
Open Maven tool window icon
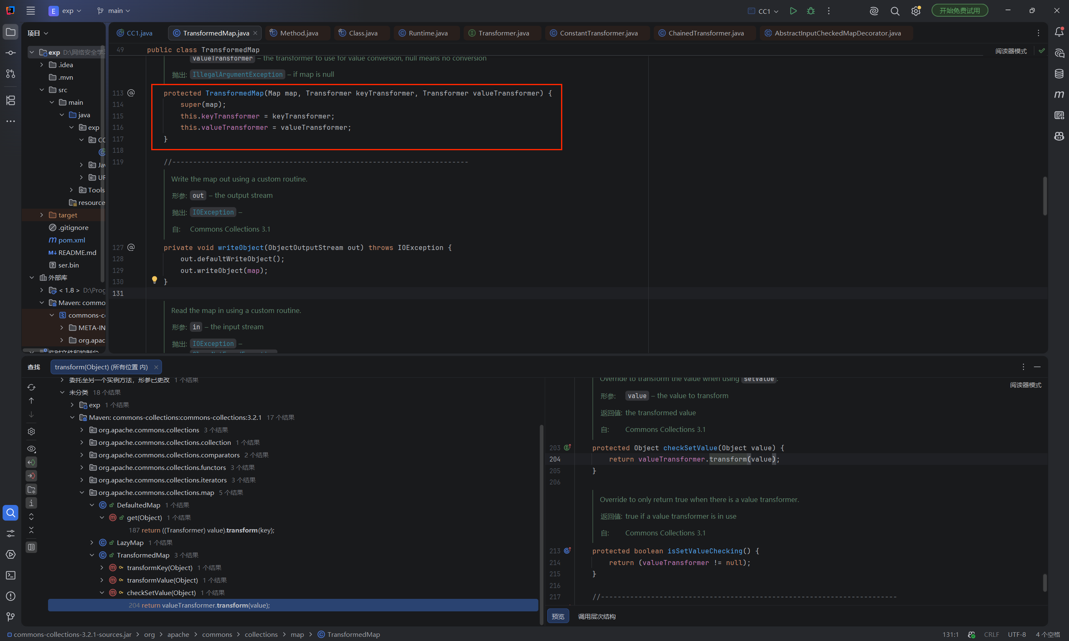1059,95
